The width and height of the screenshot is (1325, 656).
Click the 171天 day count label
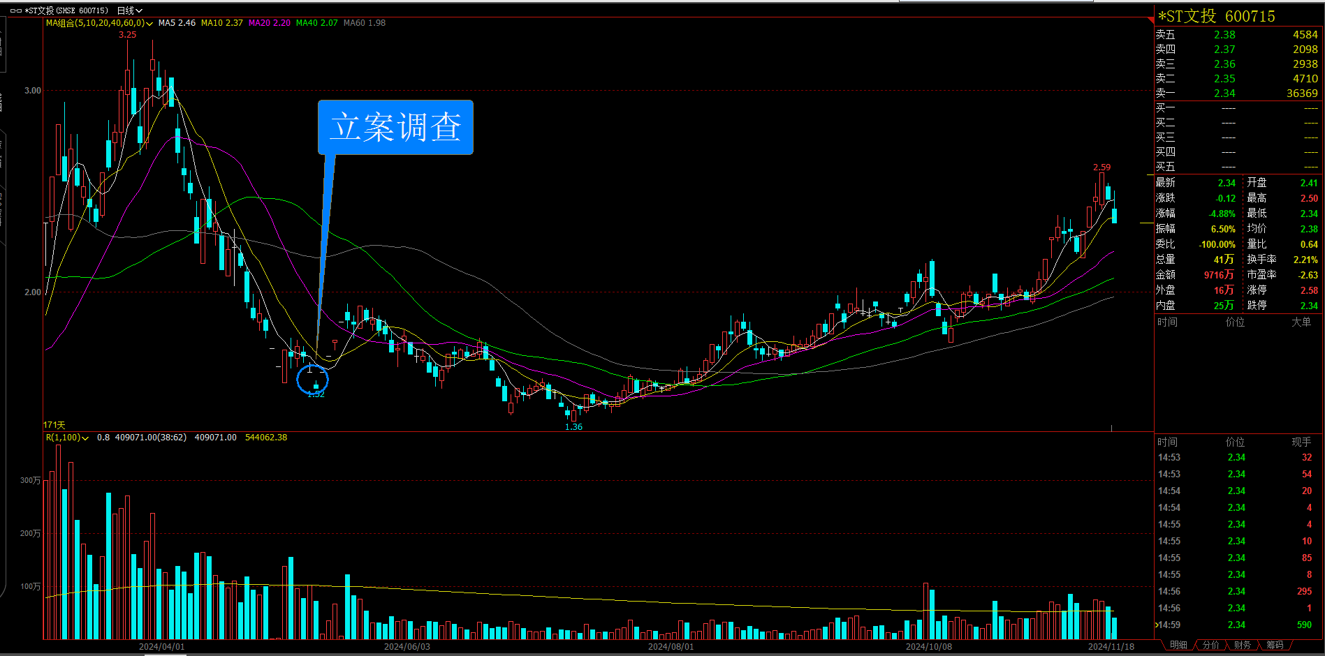[54, 425]
